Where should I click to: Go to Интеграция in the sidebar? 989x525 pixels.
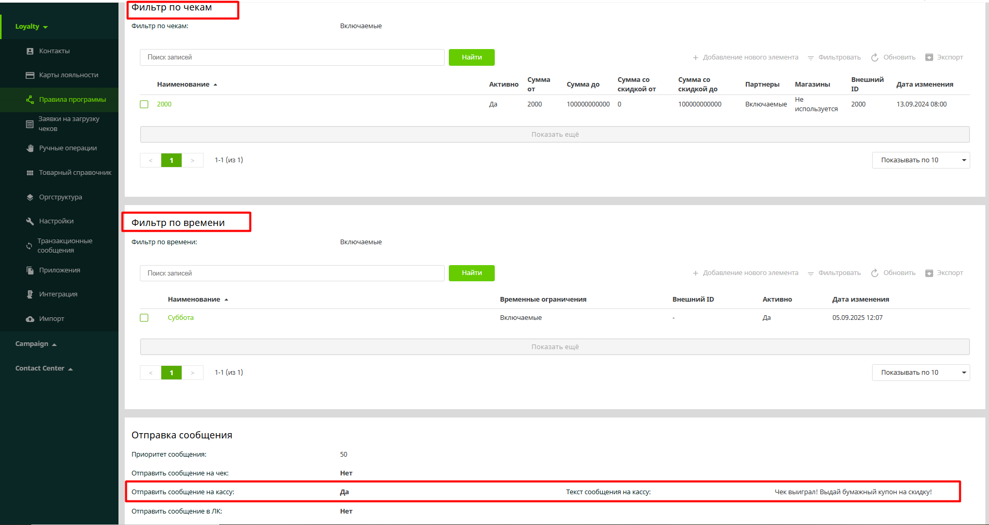point(58,294)
